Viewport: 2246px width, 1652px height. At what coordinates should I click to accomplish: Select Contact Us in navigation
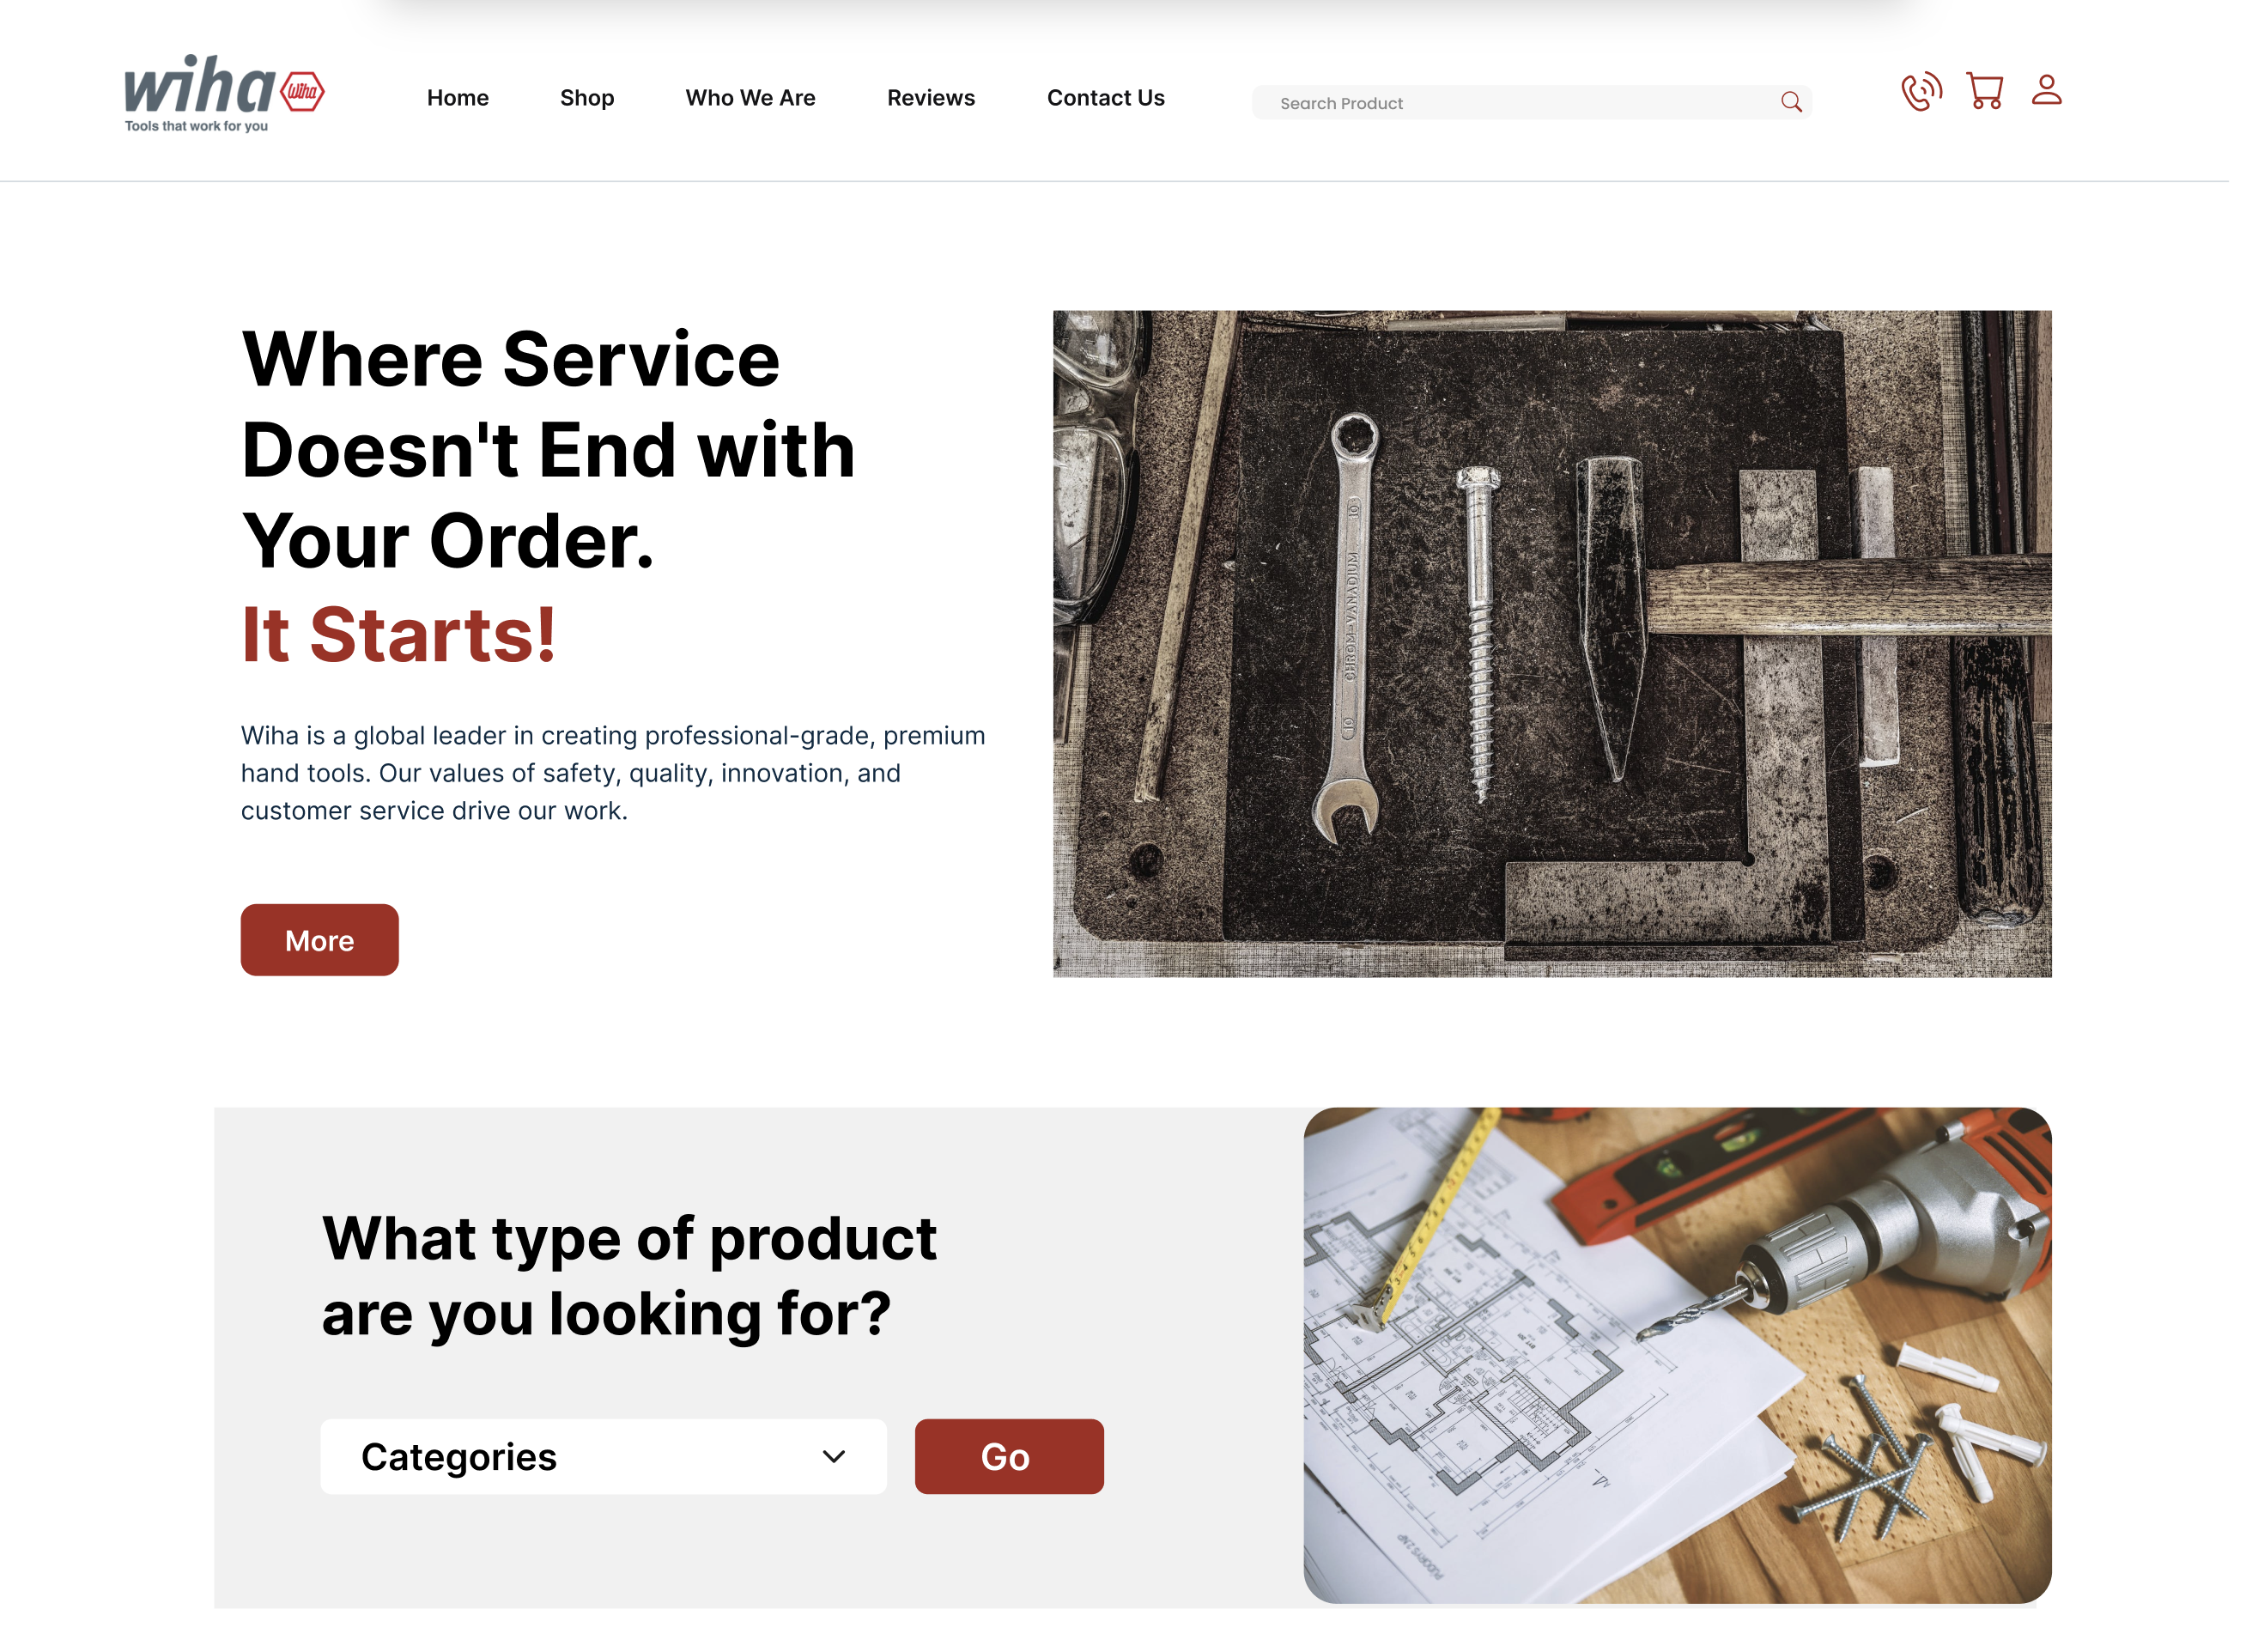point(1106,98)
